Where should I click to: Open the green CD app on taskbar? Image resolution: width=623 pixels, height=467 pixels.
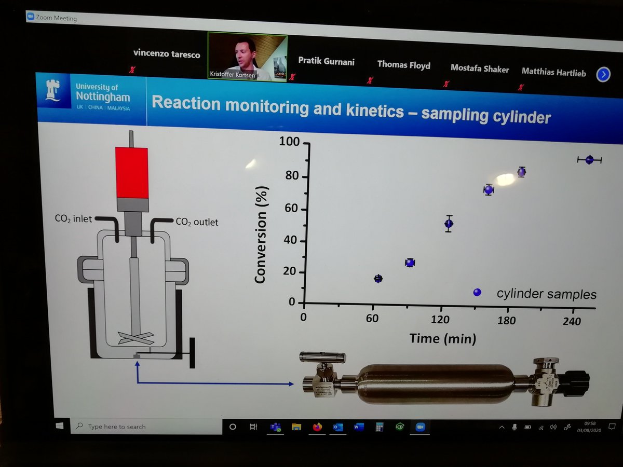point(399,427)
